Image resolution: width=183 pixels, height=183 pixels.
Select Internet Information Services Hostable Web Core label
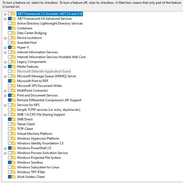51,57
